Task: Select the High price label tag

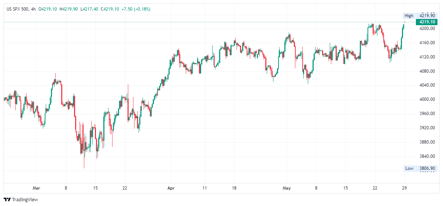Action: click(x=409, y=16)
